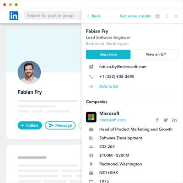
Task: Click the Message button on profile
Action: click(x=60, y=125)
